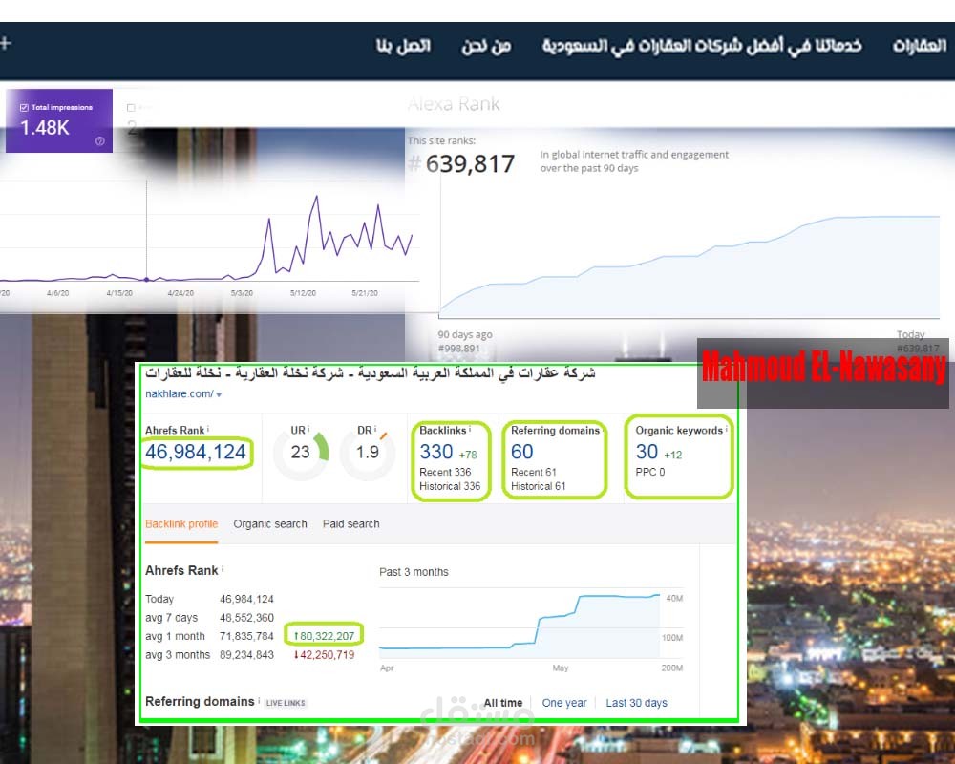955x764 pixels.
Task: Click the UR 23 gauge
Action: pyautogui.click(x=301, y=453)
